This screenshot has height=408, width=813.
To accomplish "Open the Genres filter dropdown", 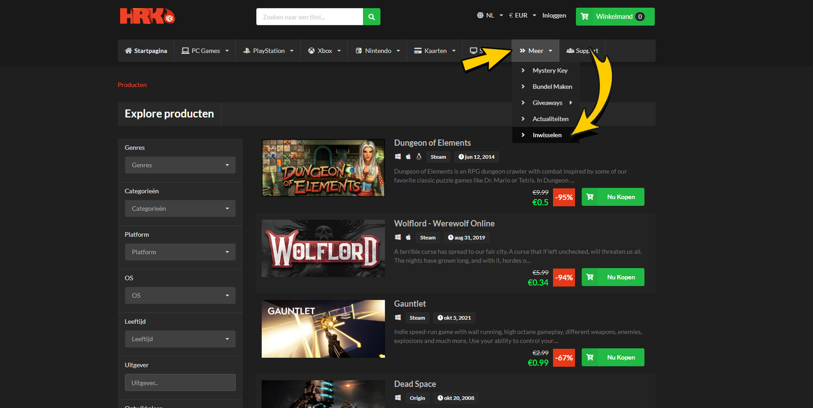I will [180, 165].
